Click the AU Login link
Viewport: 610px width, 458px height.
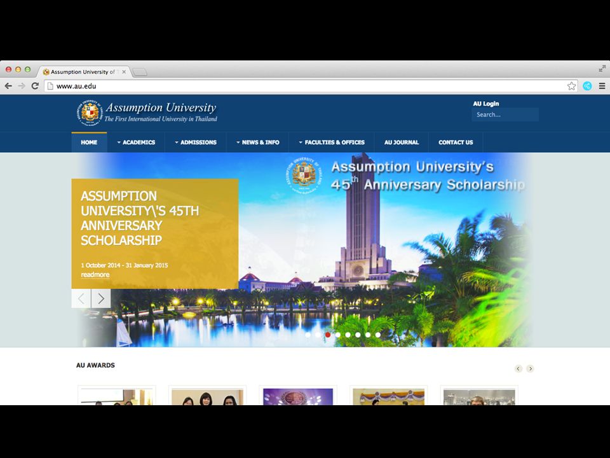[x=486, y=104]
